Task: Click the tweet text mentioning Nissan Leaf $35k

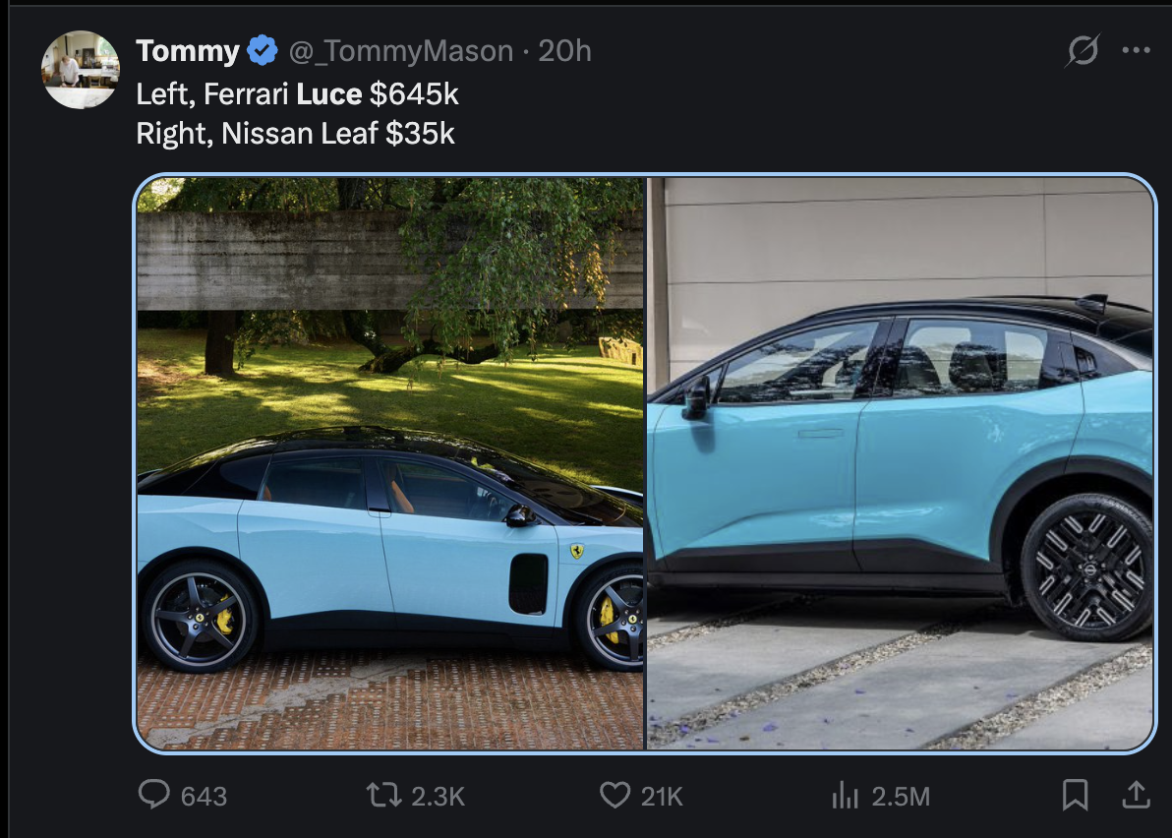Action: pyautogui.click(x=295, y=134)
